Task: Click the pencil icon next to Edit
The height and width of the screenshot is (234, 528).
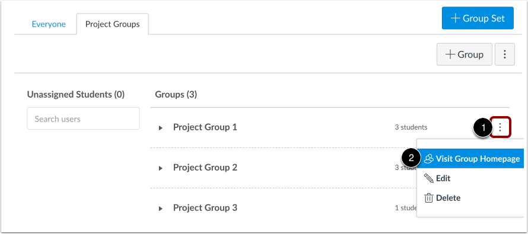Action: click(429, 178)
